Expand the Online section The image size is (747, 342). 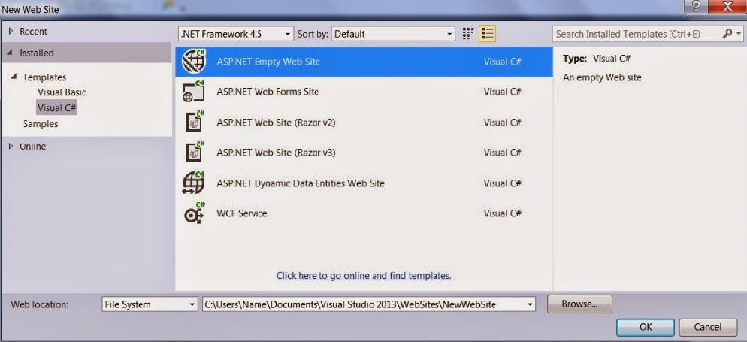(11, 147)
